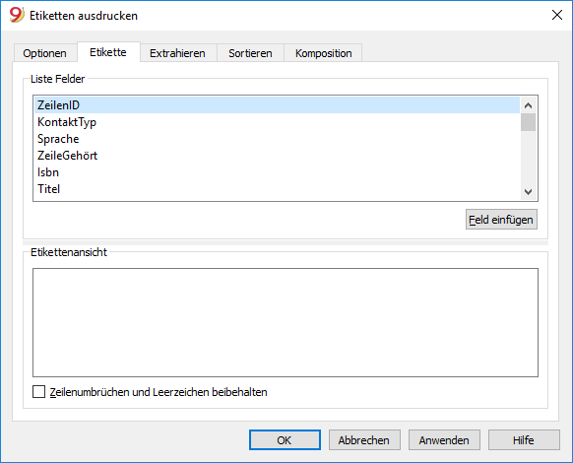Switch to the Optionen tab
The width and height of the screenshot is (573, 463).
[x=45, y=53]
